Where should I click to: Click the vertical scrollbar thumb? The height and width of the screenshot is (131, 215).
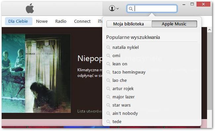tap(209, 71)
